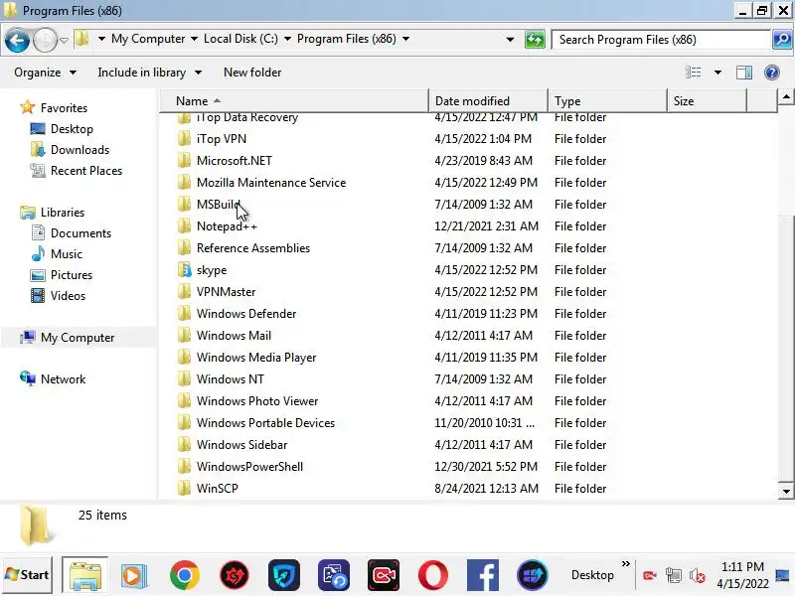Open Desktop under Favorites
Screen dimensions: 795x596
72,129
